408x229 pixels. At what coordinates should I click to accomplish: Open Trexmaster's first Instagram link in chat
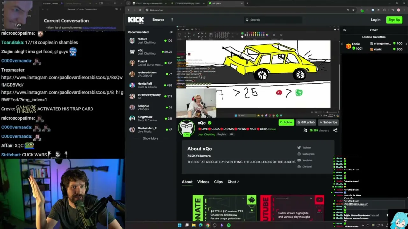tap(62, 81)
